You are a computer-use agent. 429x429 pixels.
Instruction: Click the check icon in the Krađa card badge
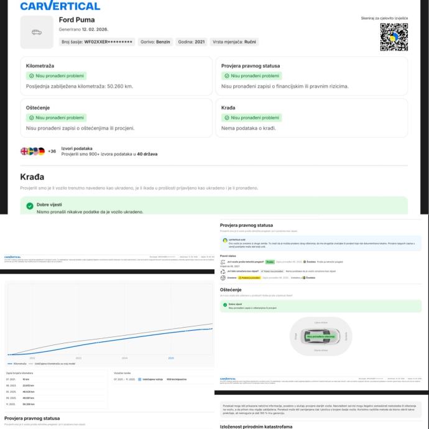pos(227,118)
